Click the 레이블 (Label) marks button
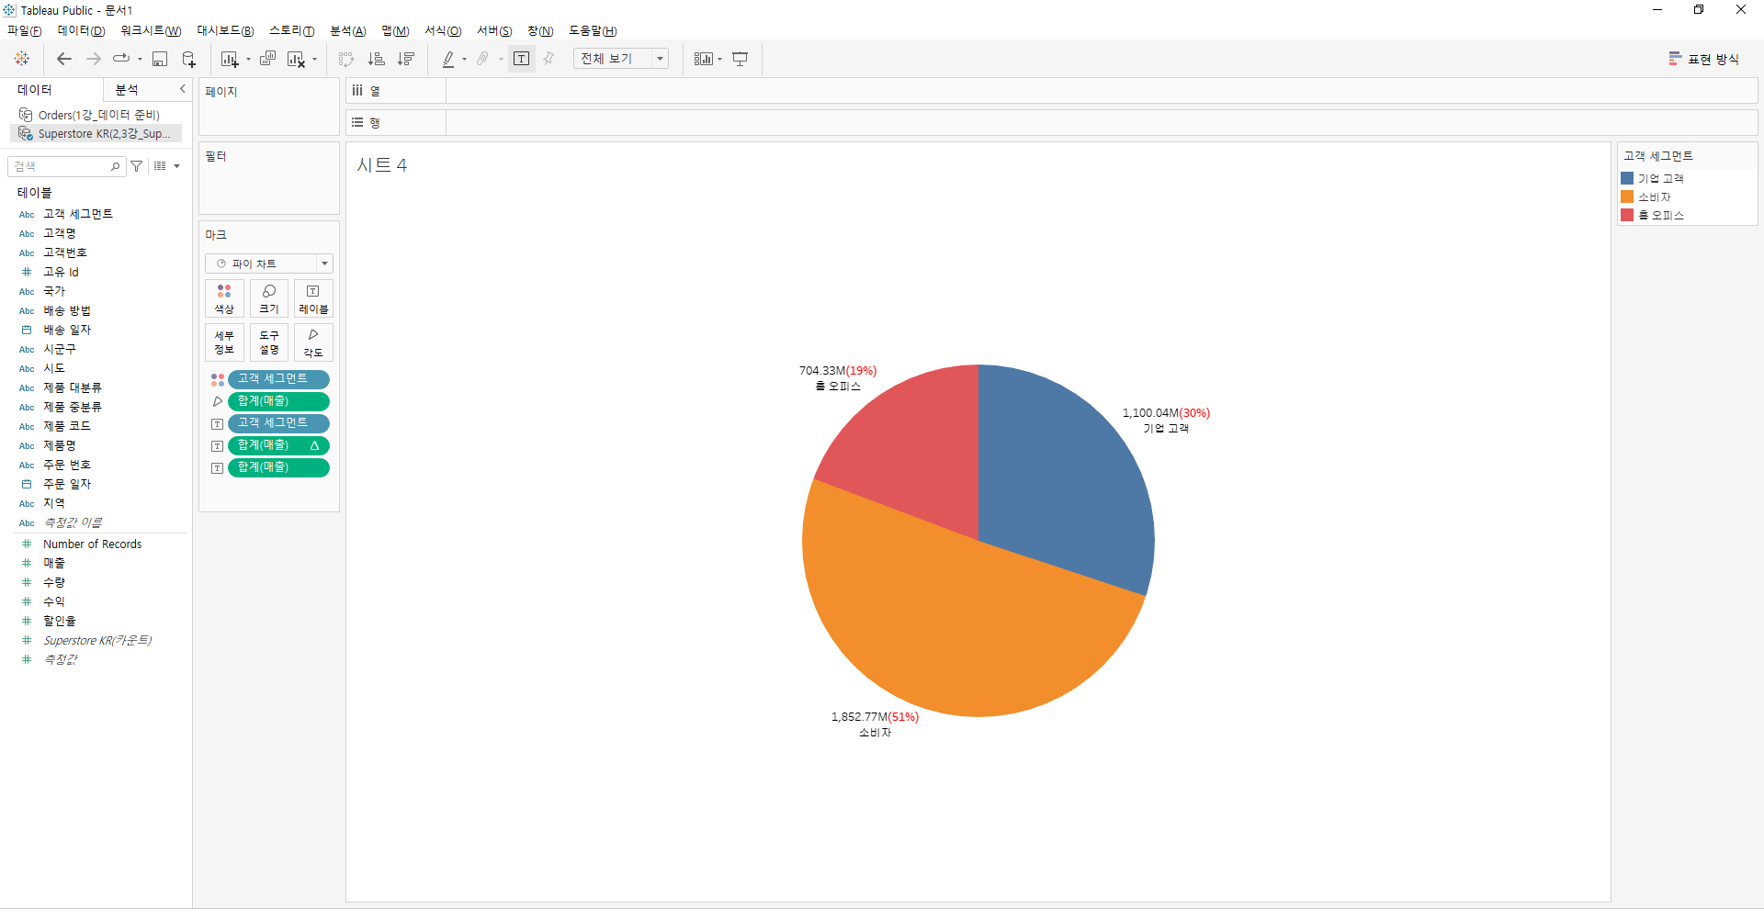Screen dimensions: 1764x909 point(313,298)
